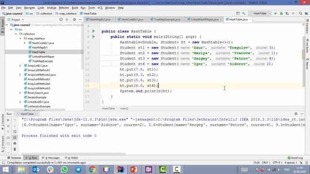
Task: Build project with hammer icon
Action: [244, 14]
